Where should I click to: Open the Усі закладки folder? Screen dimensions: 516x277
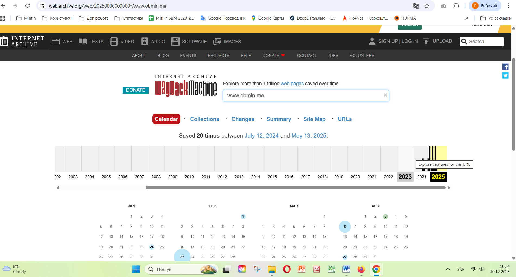click(x=496, y=18)
